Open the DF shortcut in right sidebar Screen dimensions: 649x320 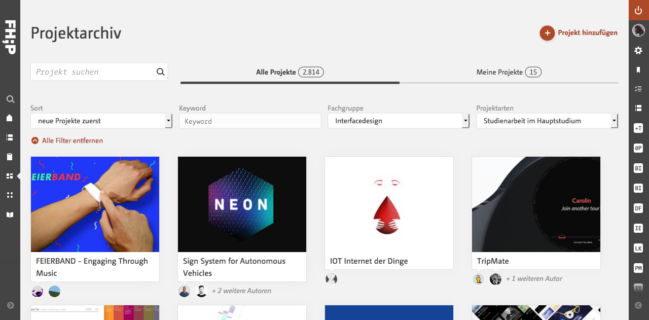tap(639, 208)
